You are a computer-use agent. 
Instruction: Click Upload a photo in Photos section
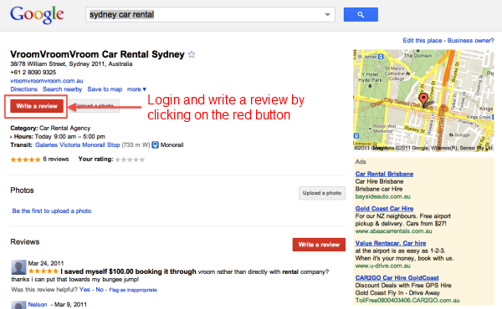click(x=322, y=193)
